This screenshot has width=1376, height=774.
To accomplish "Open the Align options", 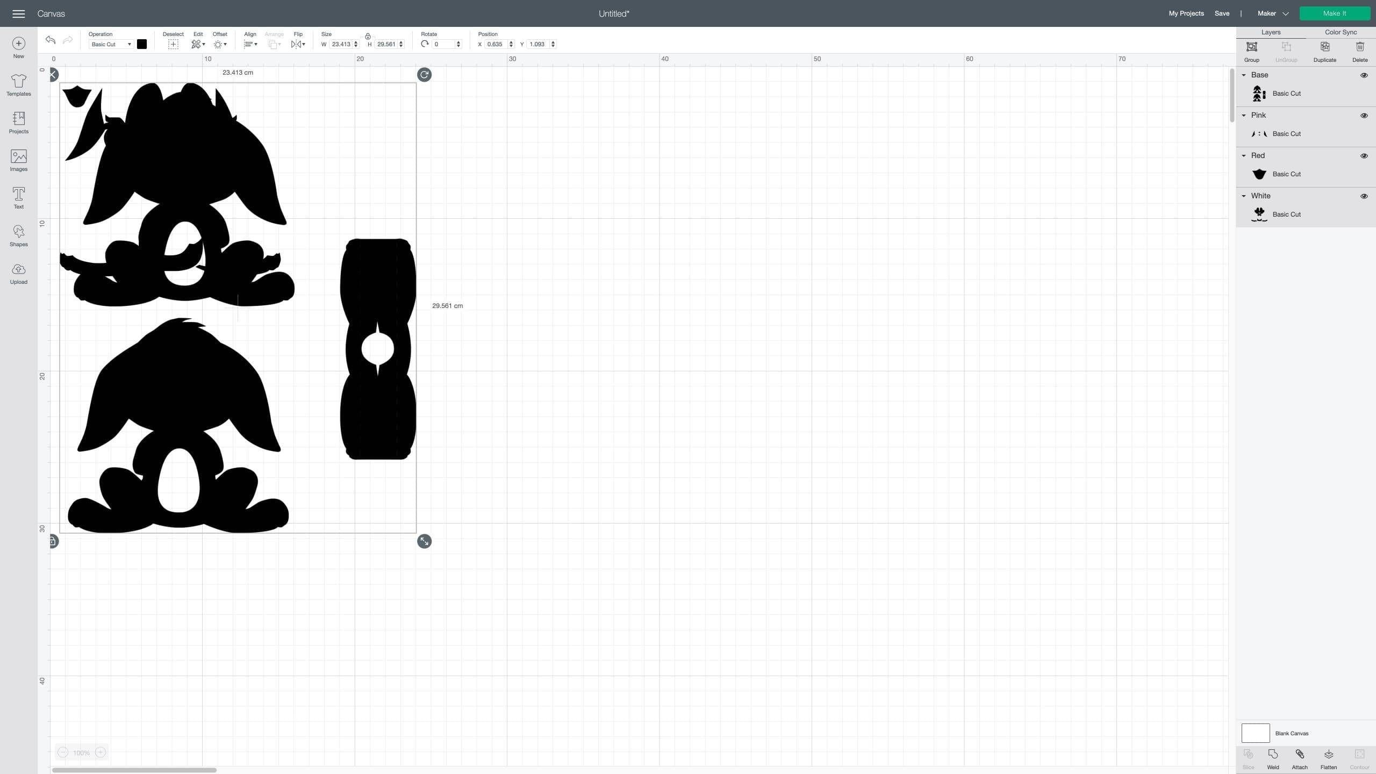I will pyautogui.click(x=250, y=45).
